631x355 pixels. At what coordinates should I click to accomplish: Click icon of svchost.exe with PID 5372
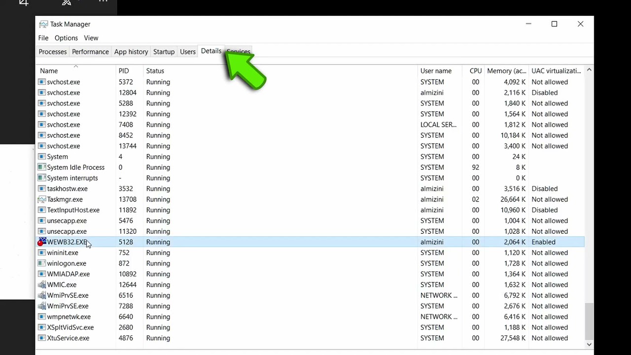[42, 82]
